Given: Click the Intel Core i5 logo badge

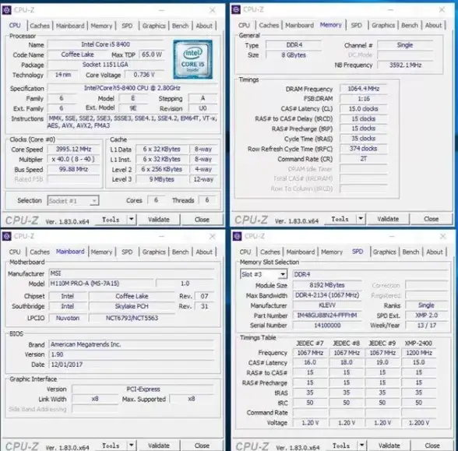Looking at the screenshot, I should point(193,59).
